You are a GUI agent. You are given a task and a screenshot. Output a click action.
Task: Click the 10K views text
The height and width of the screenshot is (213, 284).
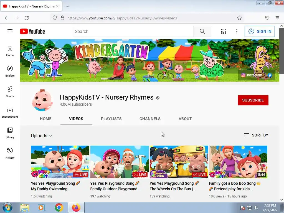(x=216, y=196)
